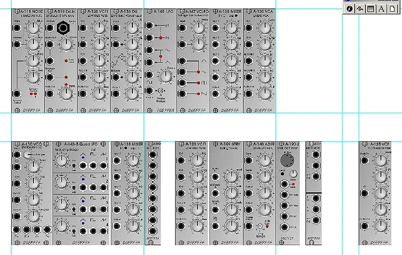The width and height of the screenshot is (402, 255).
Task: Click the A-118 NOISE White output jack
Action: point(16,28)
